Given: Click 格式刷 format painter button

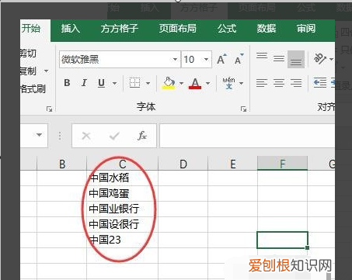Looking at the screenshot, I should (x=33, y=88).
